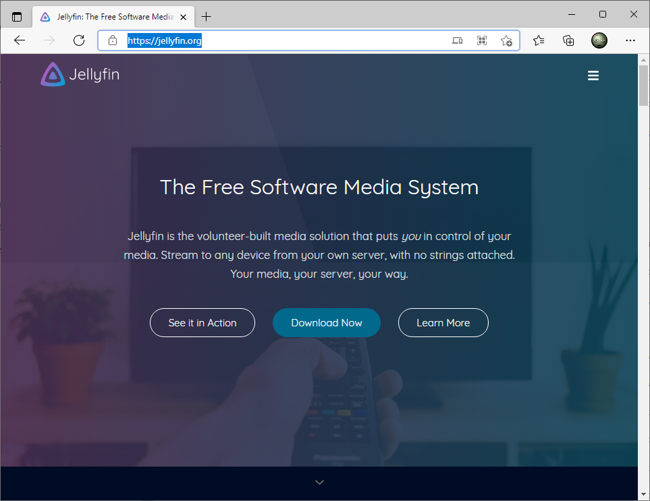Click the heading The Free Software Media System
Viewport: 650px width, 501px height.
pos(319,187)
